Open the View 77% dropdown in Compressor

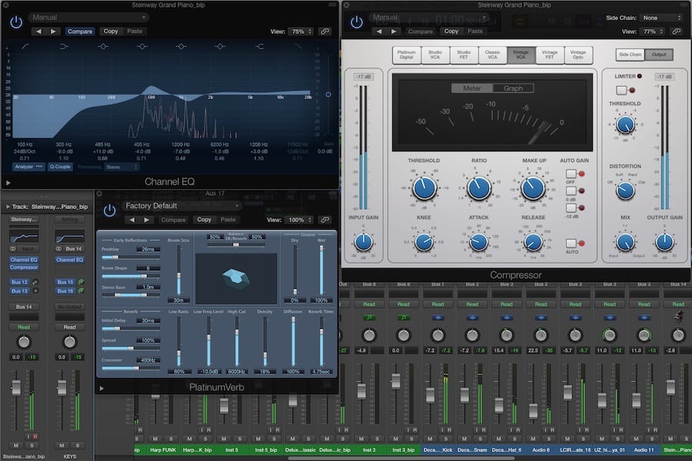pyautogui.click(x=652, y=32)
